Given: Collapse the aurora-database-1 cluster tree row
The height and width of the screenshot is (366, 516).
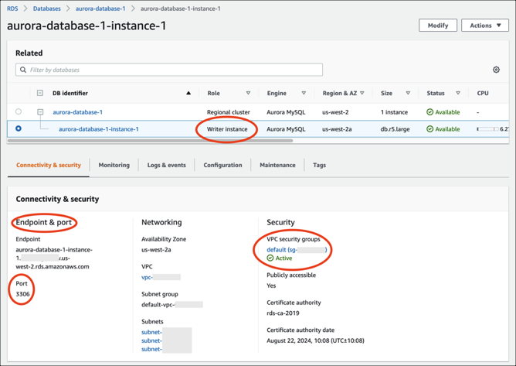Looking at the screenshot, I should point(40,112).
